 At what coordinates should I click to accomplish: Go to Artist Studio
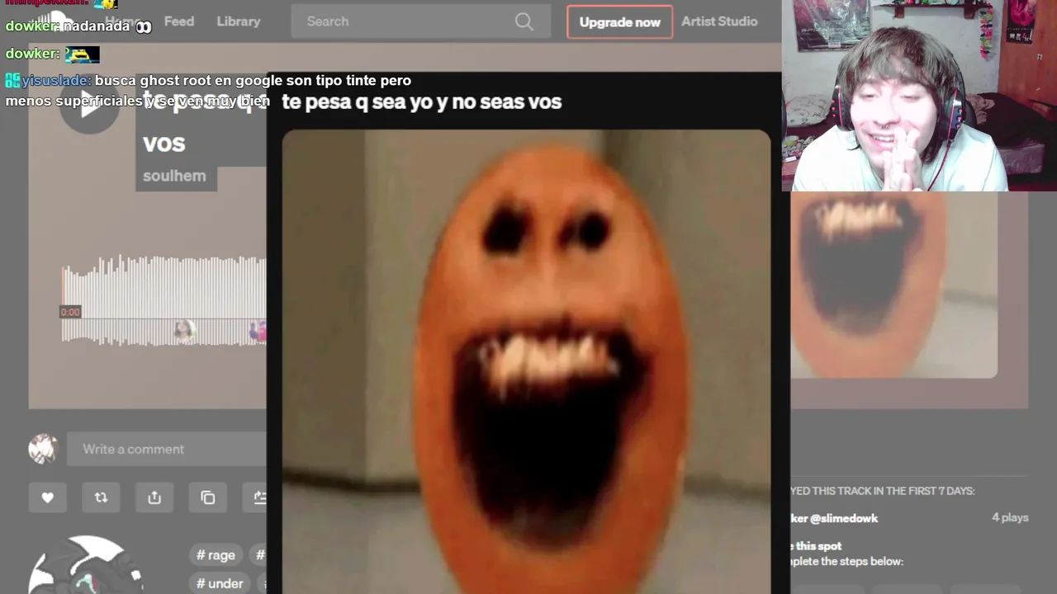719,21
